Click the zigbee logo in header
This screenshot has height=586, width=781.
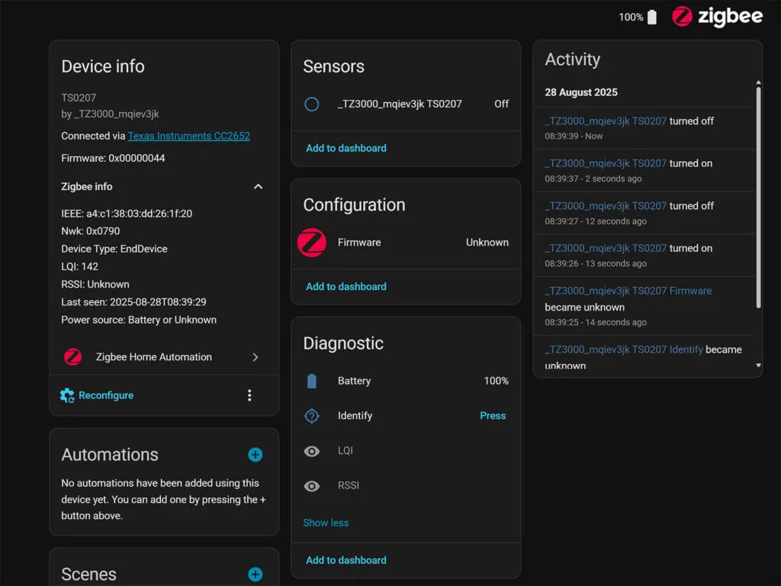pyautogui.click(x=717, y=17)
